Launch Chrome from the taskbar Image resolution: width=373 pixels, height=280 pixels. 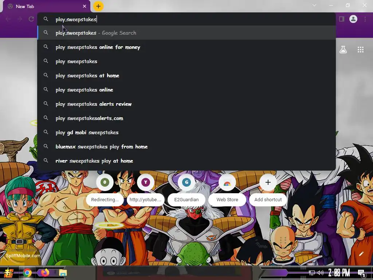27,273
